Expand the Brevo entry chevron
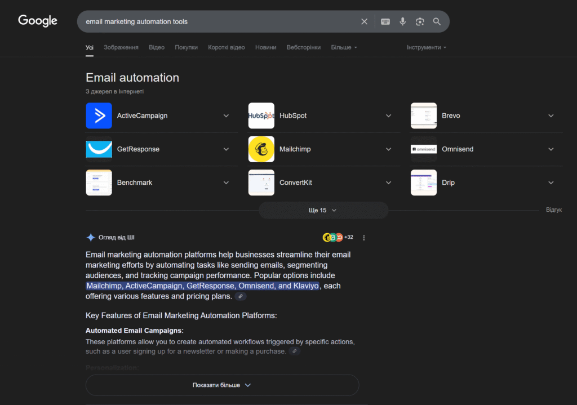 [x=551, y=116]
